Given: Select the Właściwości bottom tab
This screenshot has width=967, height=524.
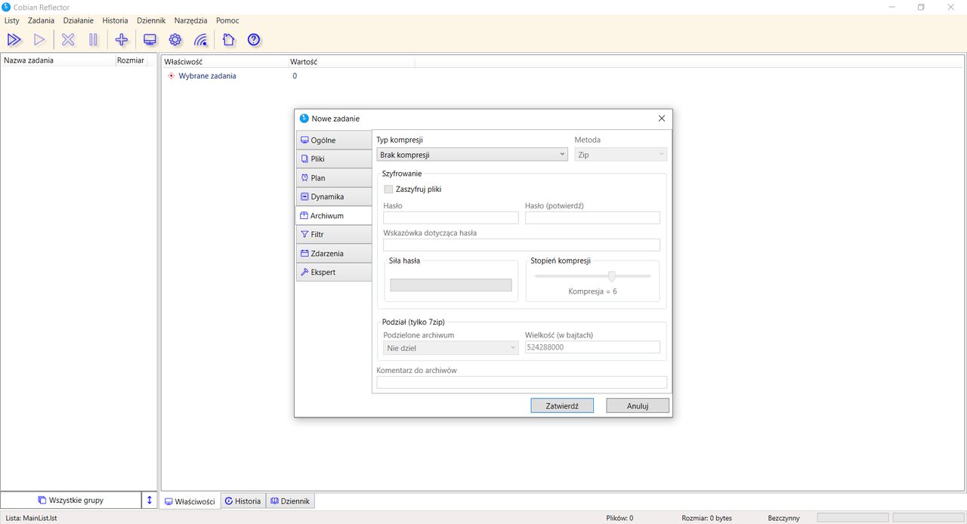Looking at the screenshot, I should tap(190, 501).
